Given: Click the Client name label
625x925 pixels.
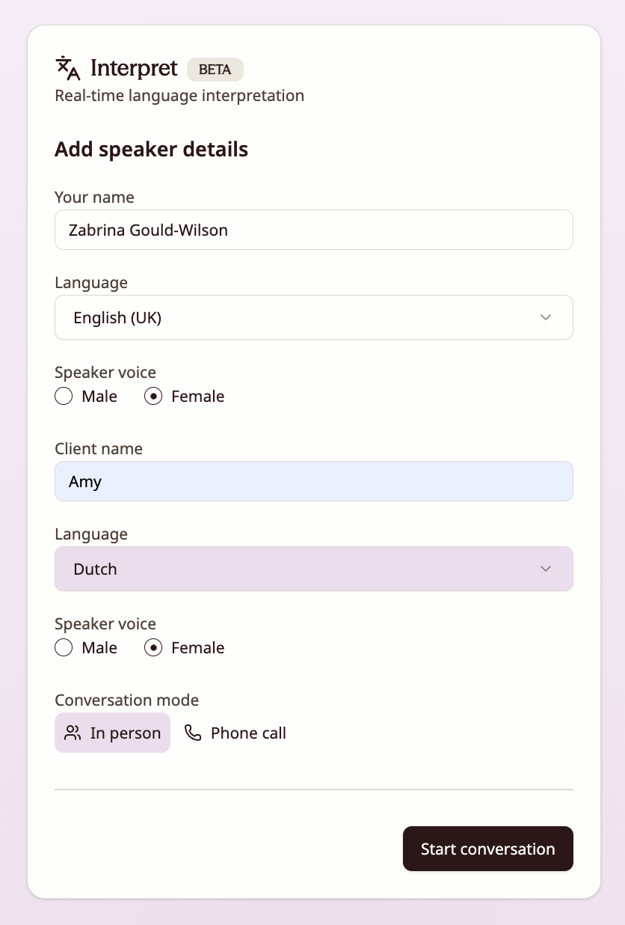Looking at the screenshot, I should (99, 448).
